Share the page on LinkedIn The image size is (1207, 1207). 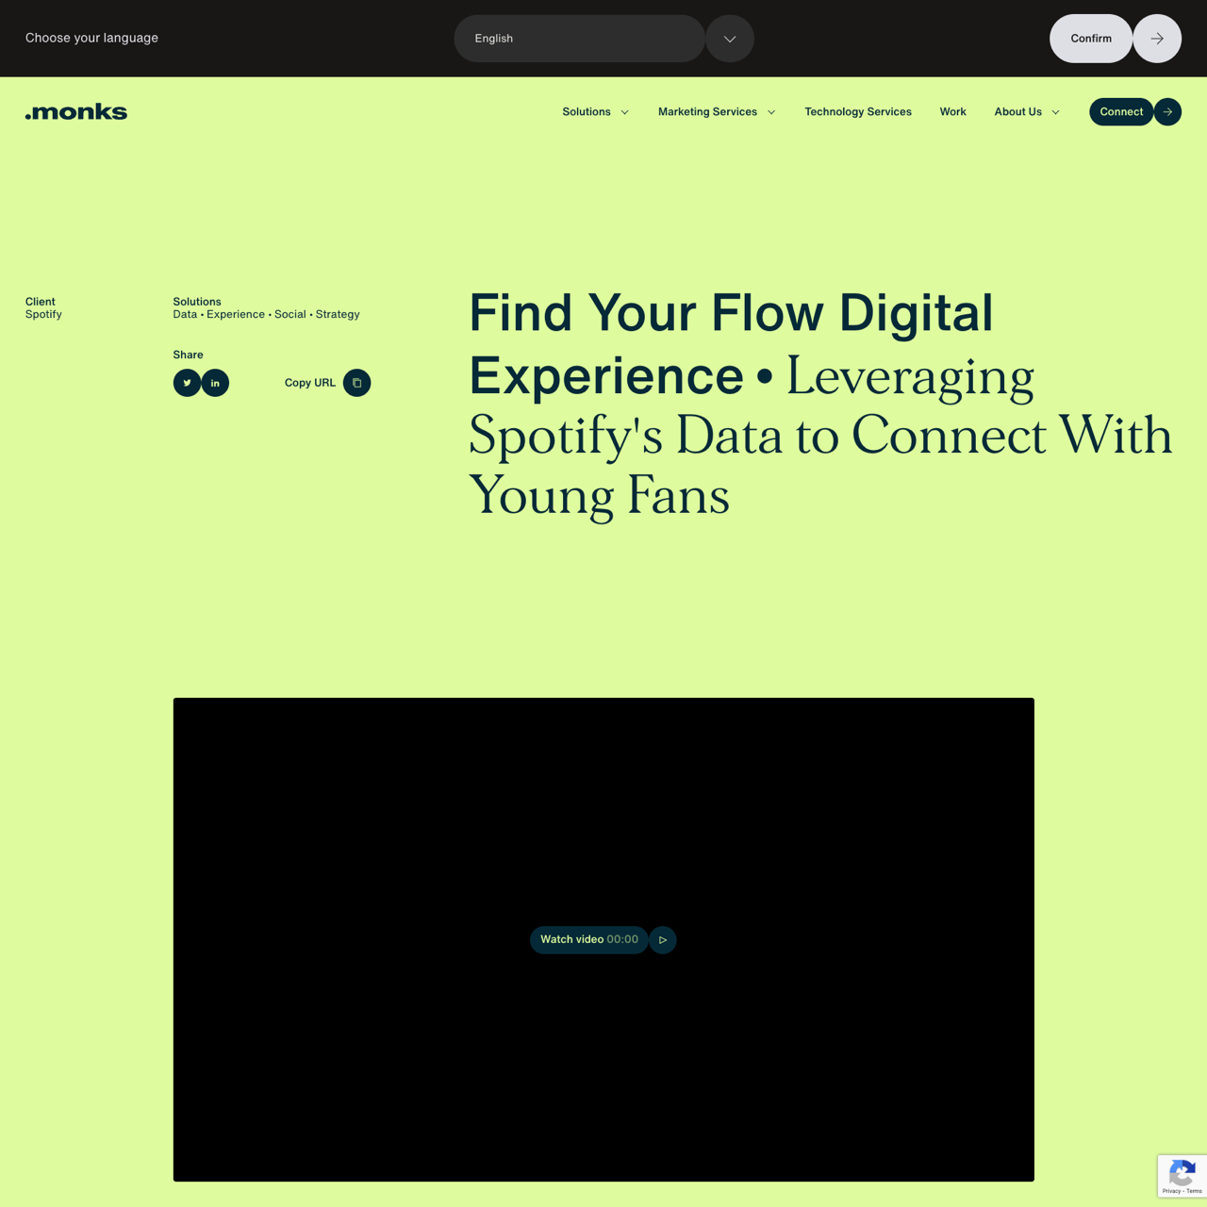pos(215,383)
